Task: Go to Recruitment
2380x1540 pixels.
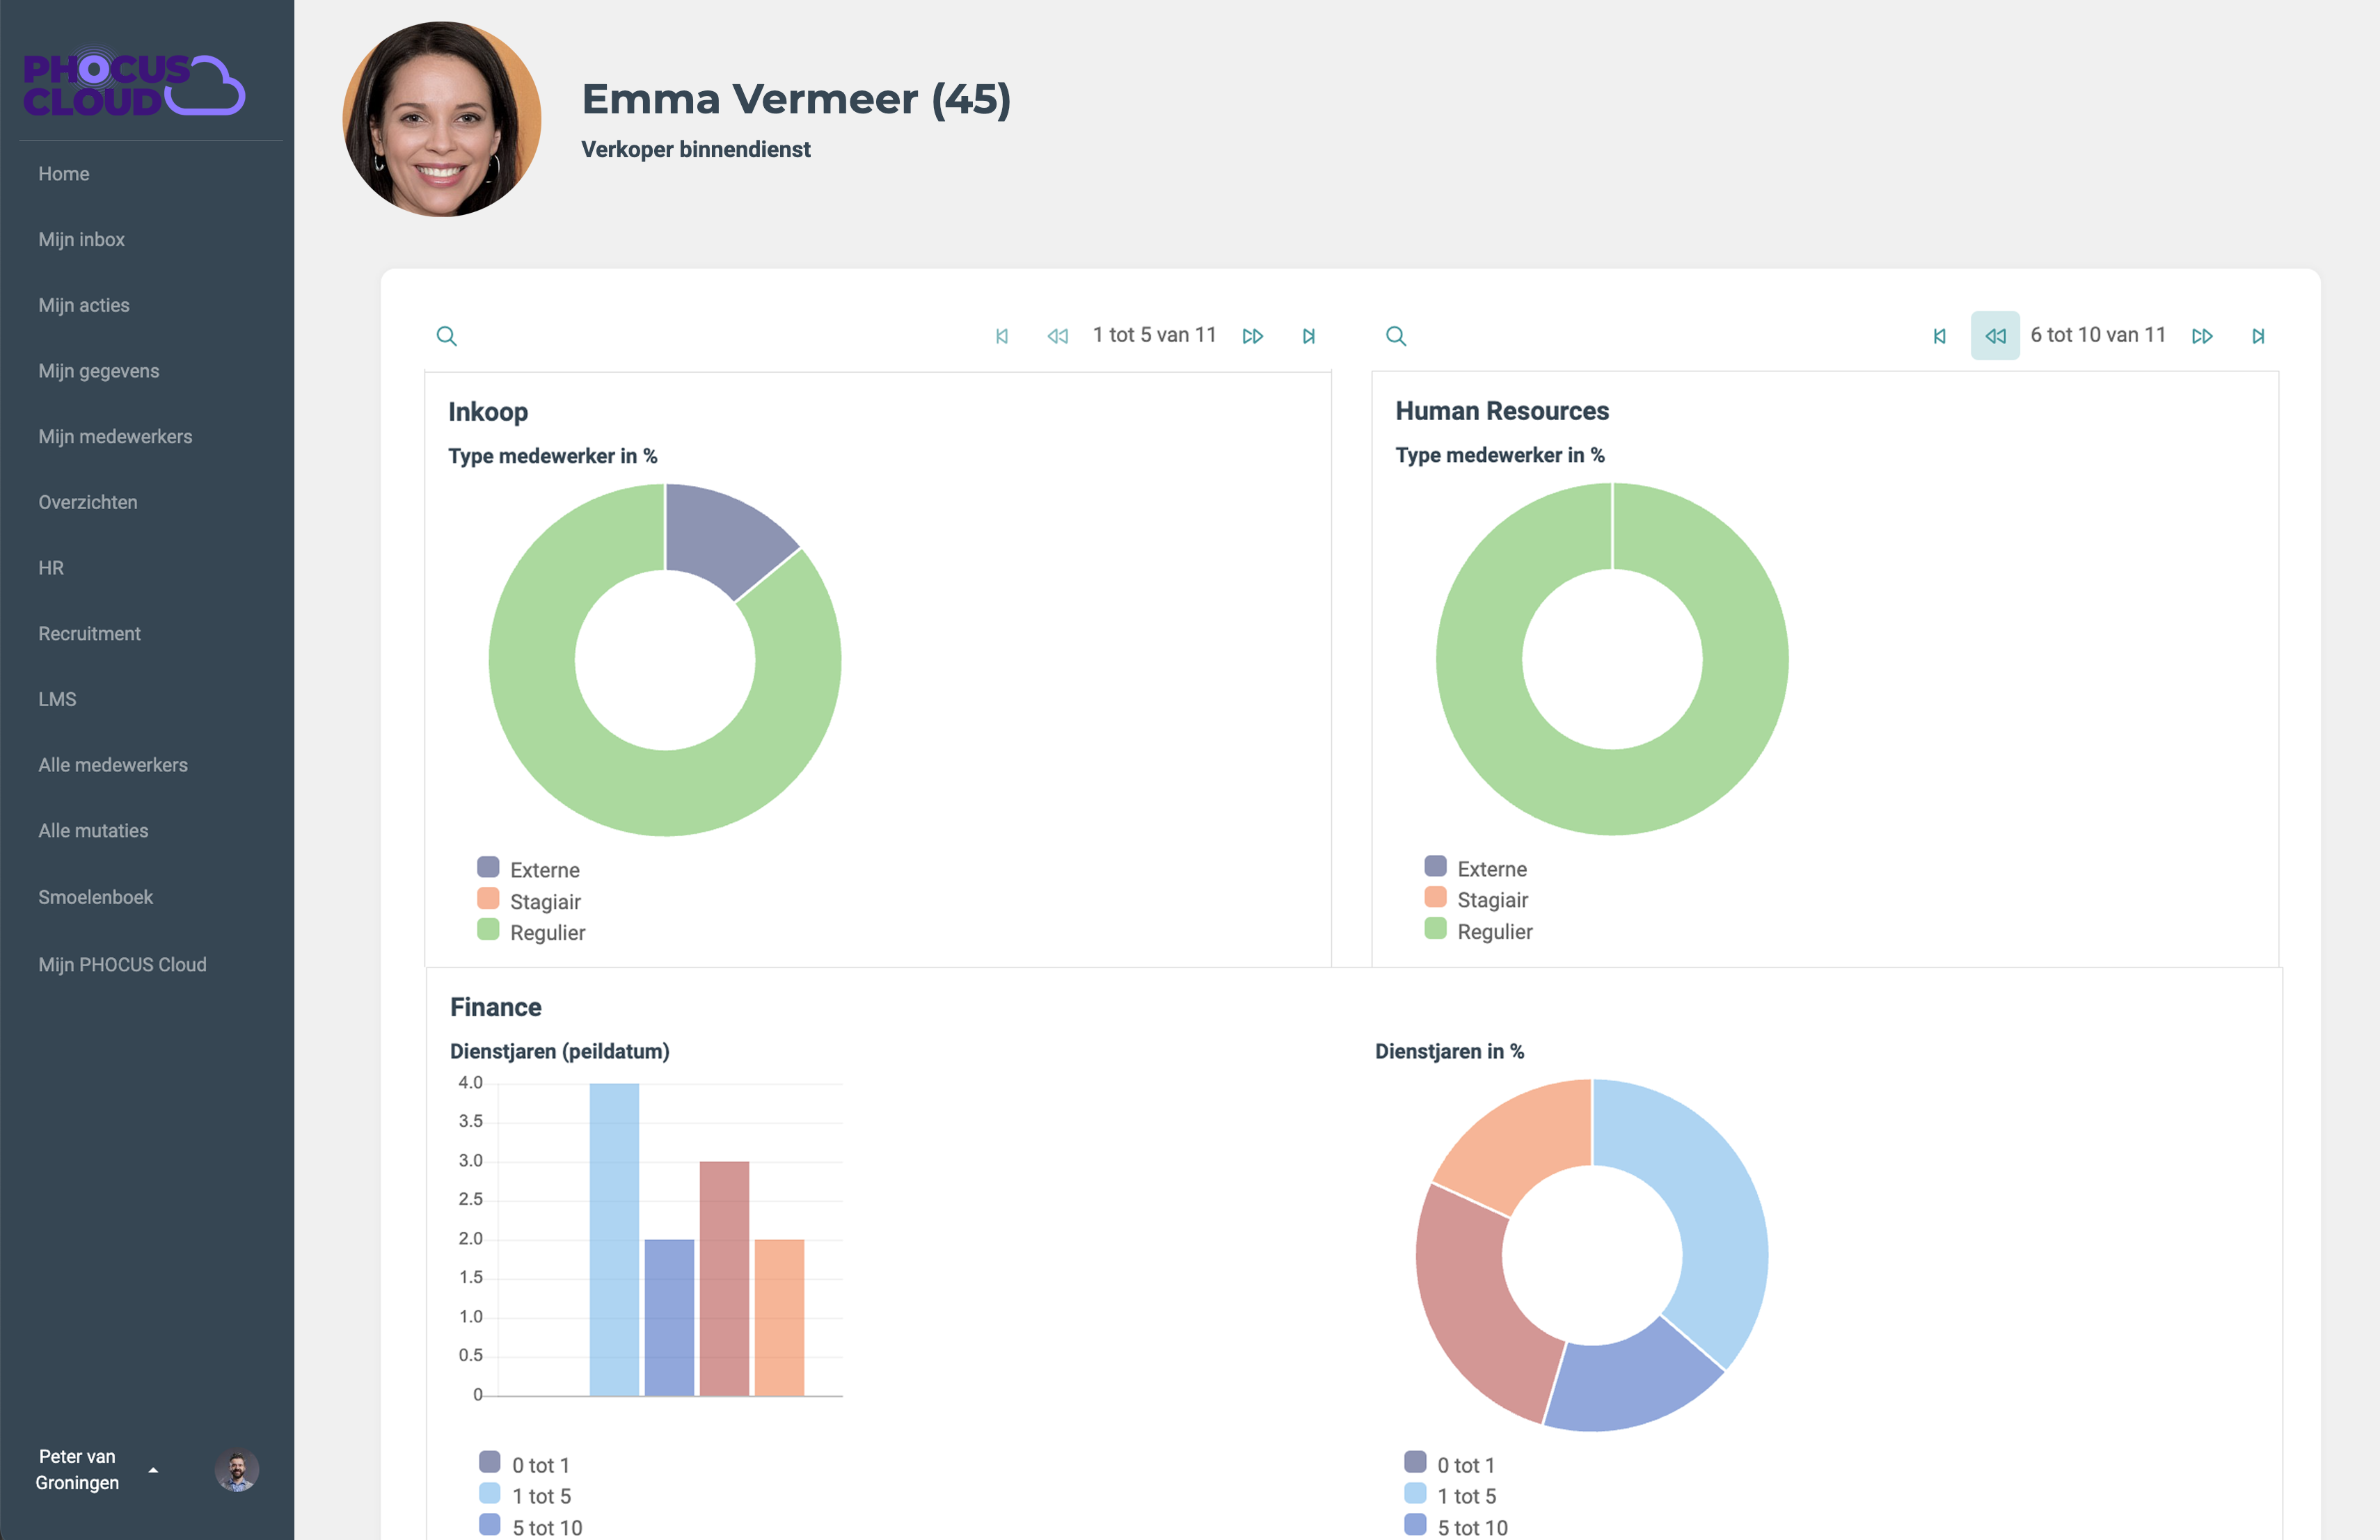Action: point(90,634)
